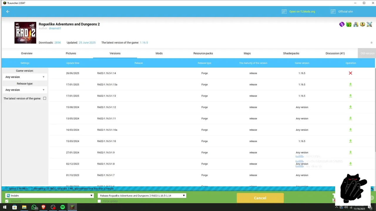Download RAD2-1.16.5-1.10 dated 15/03/2024
376x211 pixels.
pos(350,141)
